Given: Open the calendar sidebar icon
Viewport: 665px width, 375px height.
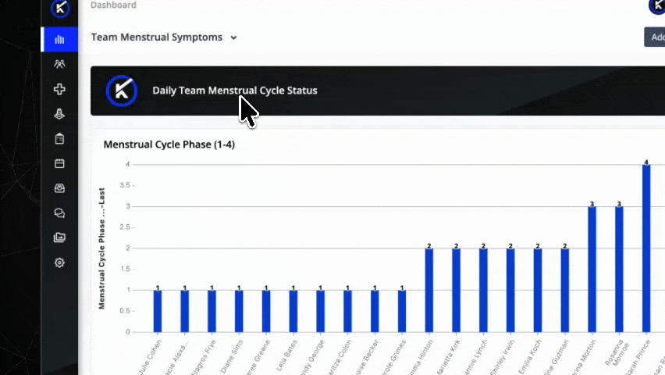Looking at the screenshot, I should click(59, 163).
